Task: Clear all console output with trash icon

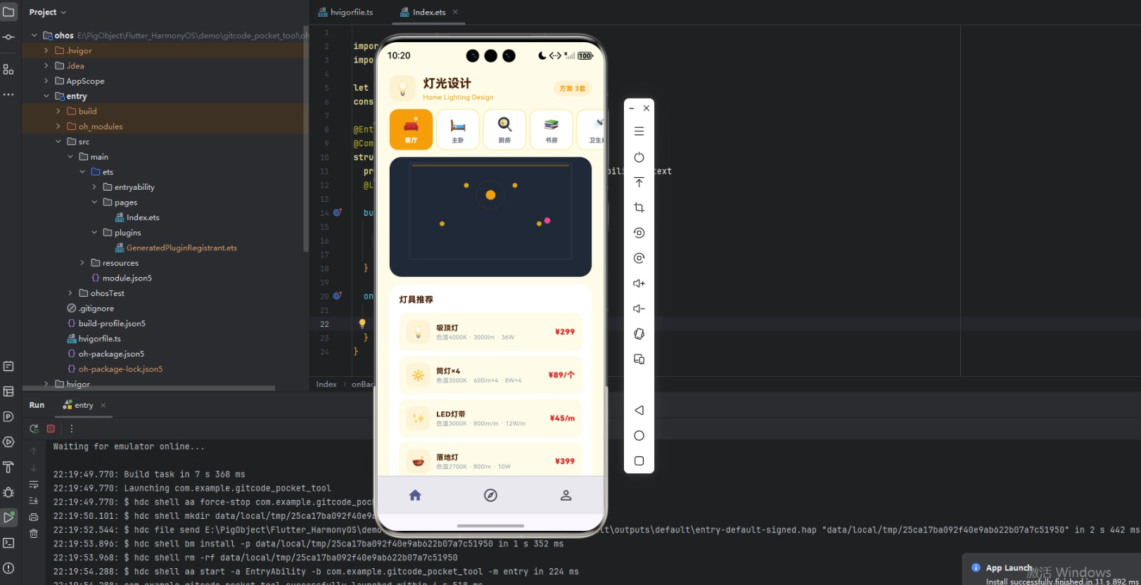Action: coord(34,534)
